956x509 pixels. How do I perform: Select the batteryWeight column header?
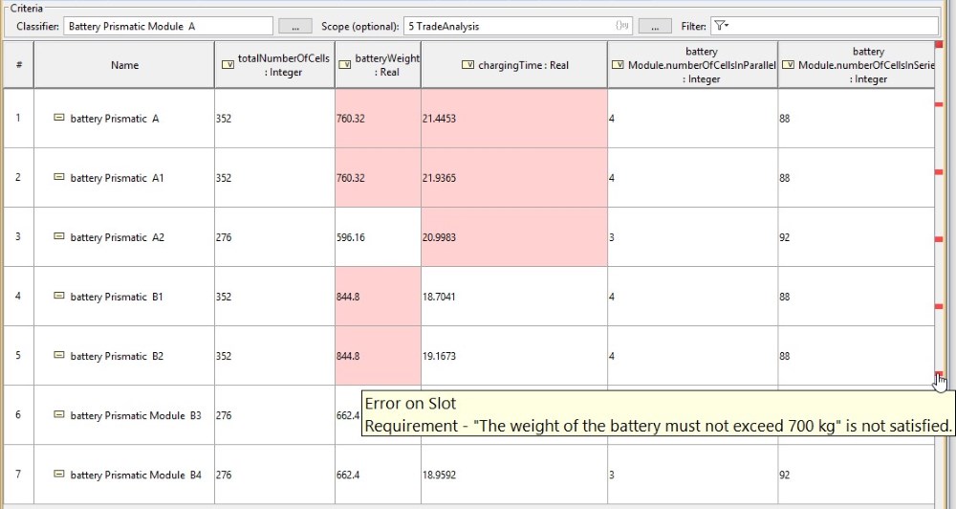pos(378,65)
